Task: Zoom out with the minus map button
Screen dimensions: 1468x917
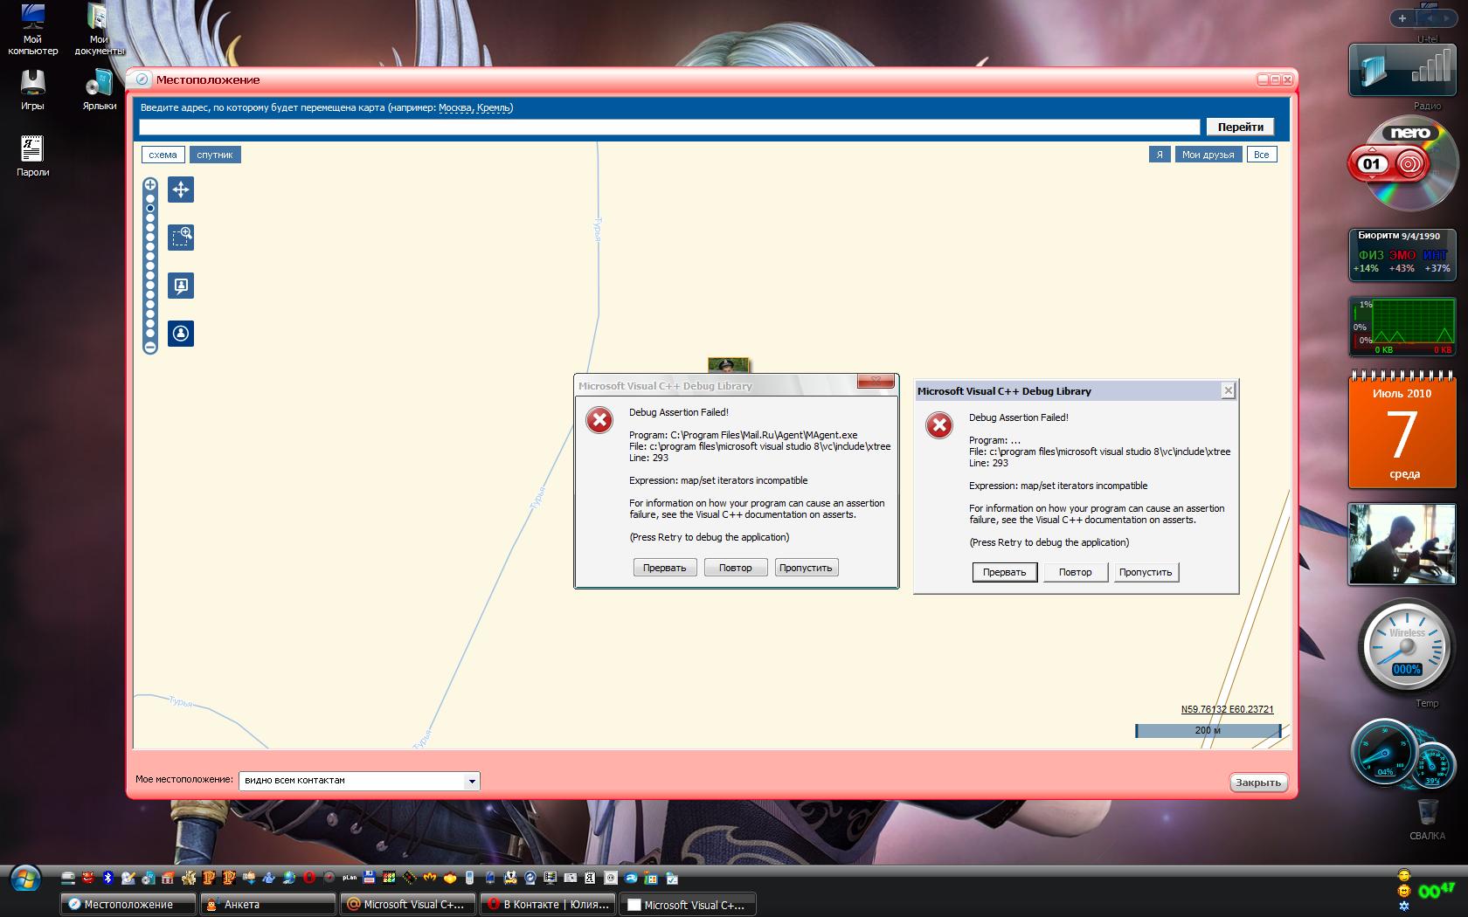Action: coord(150,347)
